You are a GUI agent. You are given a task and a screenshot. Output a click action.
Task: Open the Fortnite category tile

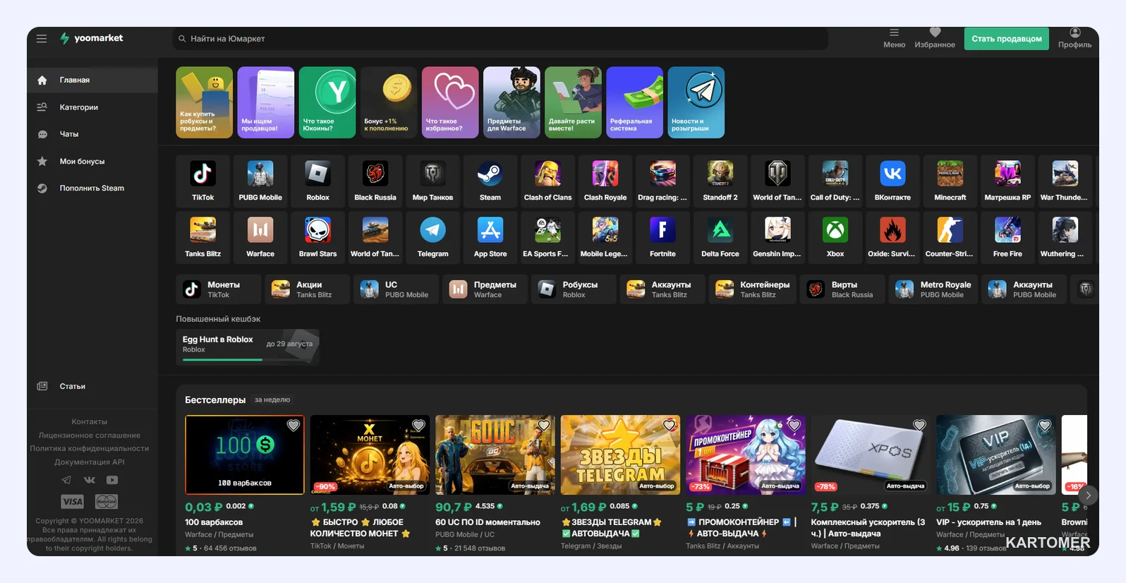[x=662, y=237]
